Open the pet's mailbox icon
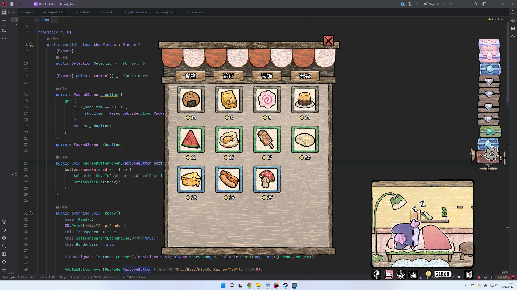 coord(376,274)
